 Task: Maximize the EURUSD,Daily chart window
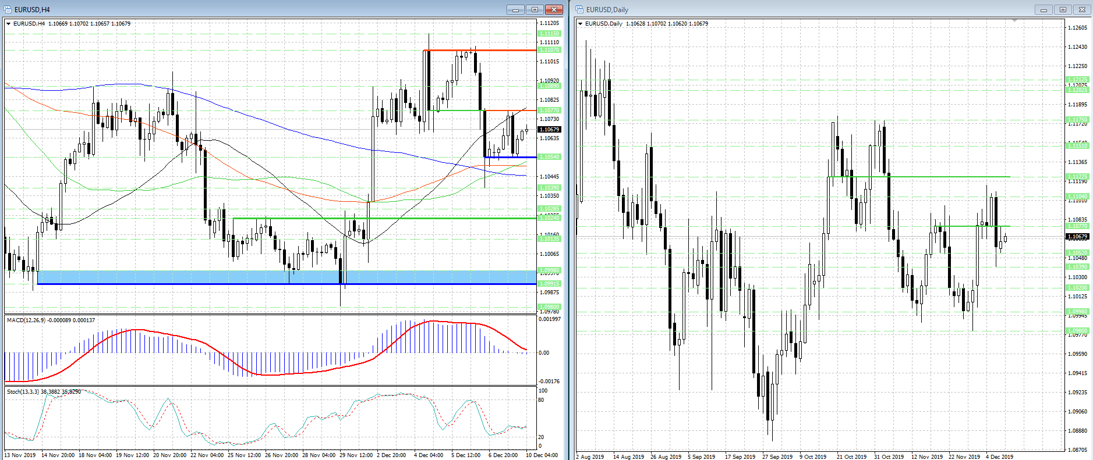click(x=1063, y=9)
